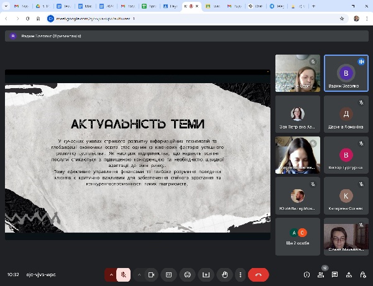Toggle closed captions in the call
This screenshot has width=373, height=286.
168,274
